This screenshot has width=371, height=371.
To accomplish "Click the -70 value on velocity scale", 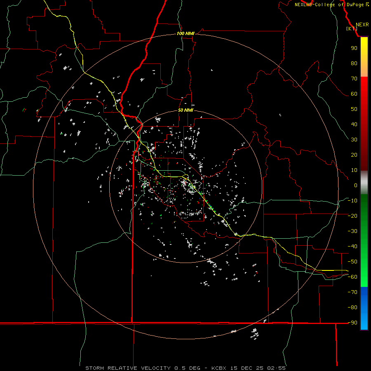I will coord(352,292).
